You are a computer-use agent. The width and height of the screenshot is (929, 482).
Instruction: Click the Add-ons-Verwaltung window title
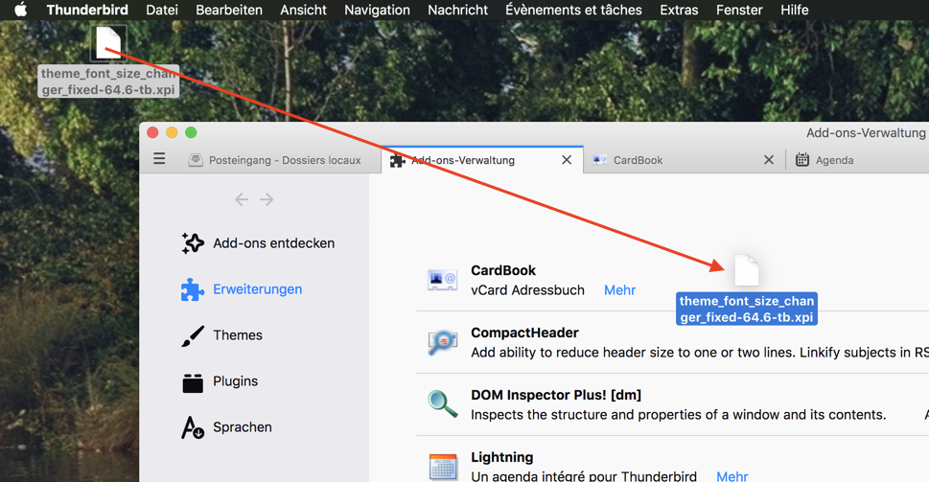pyautogui.click(x=865, y=132)
